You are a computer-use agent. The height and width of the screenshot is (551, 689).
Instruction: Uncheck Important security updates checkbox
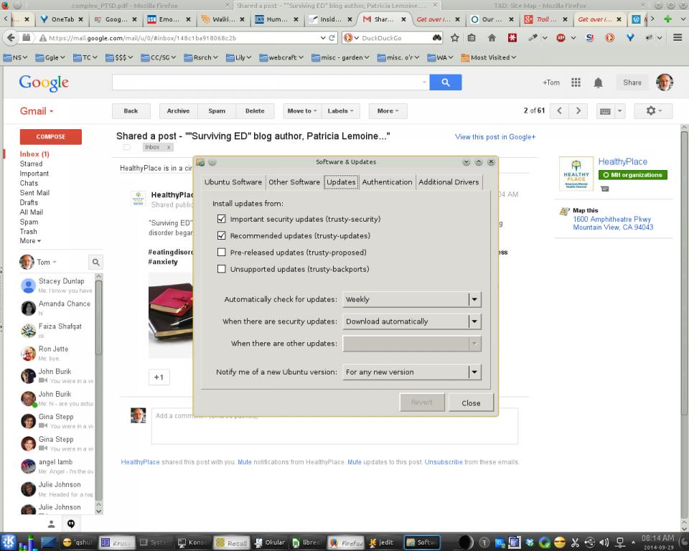[x=222, y=219]
